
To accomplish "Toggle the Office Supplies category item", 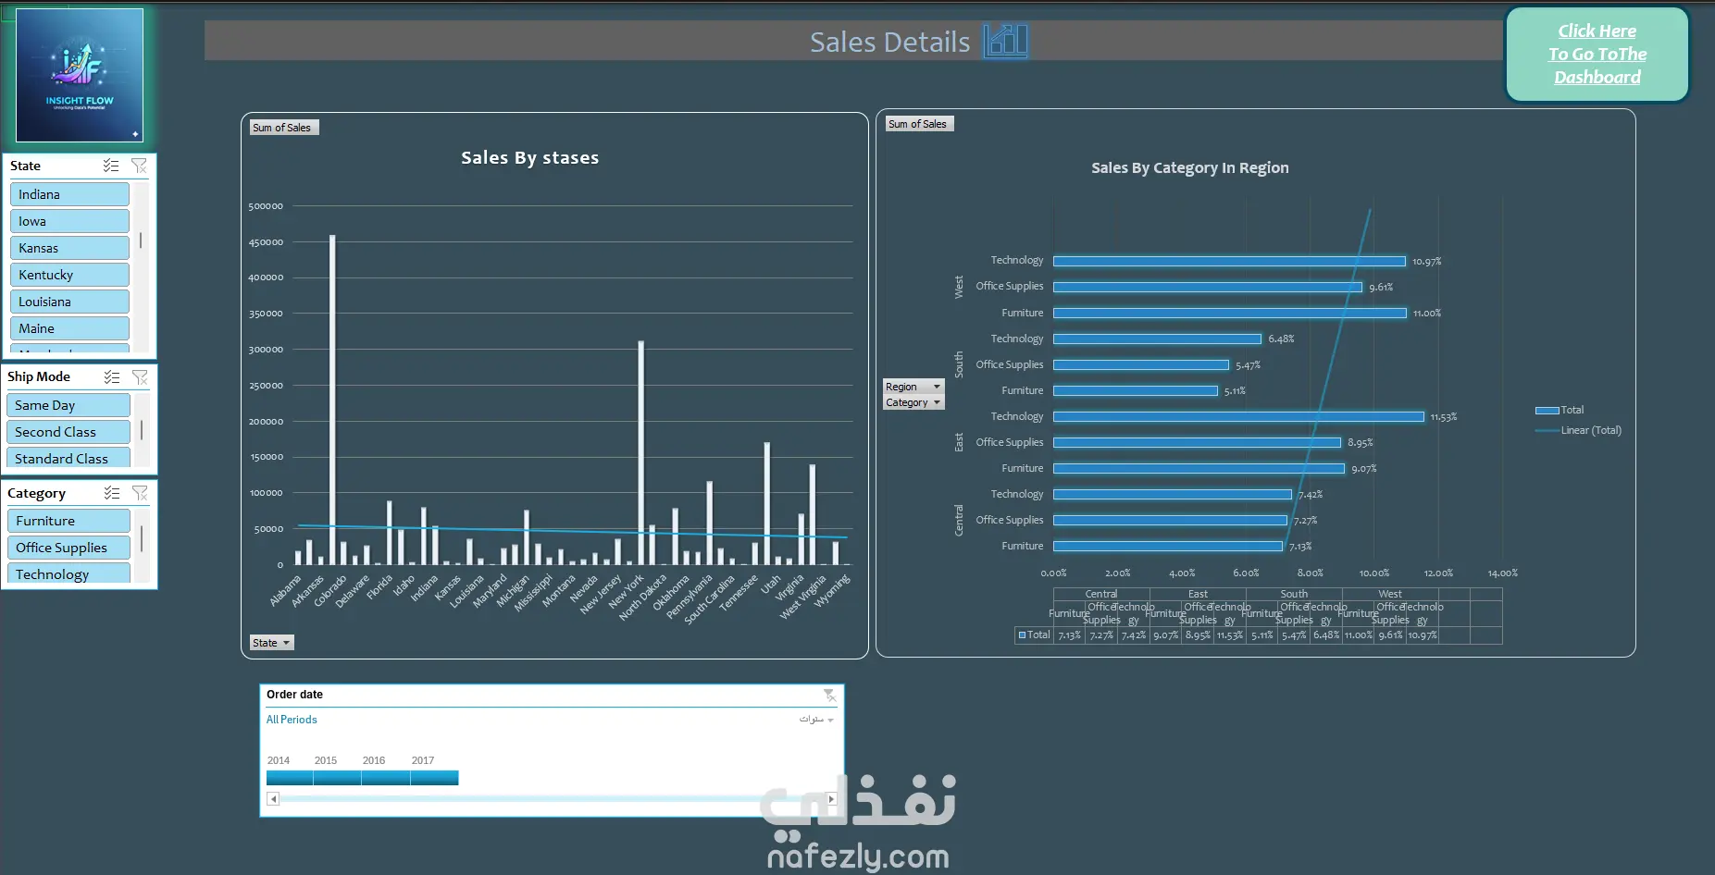I will [68, 548].
